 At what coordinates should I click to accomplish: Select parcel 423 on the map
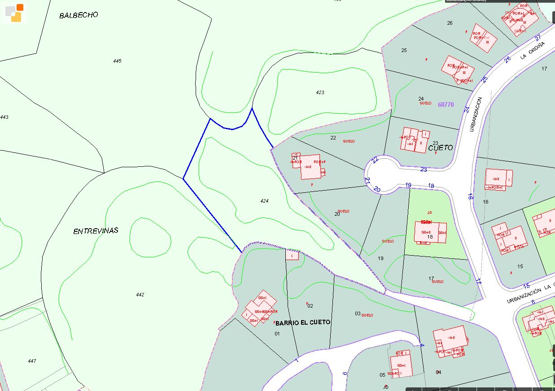coord(320,92)
